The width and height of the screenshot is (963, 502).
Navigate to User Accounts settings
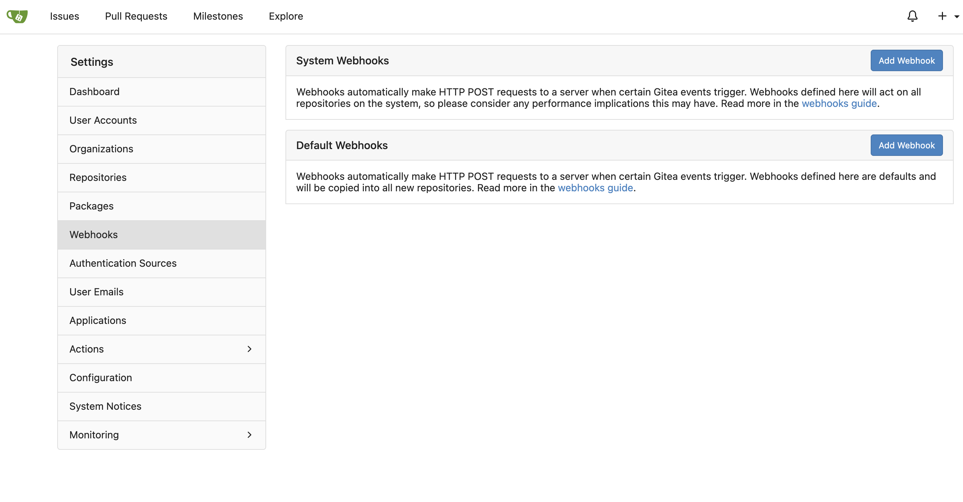click(103, 120)
